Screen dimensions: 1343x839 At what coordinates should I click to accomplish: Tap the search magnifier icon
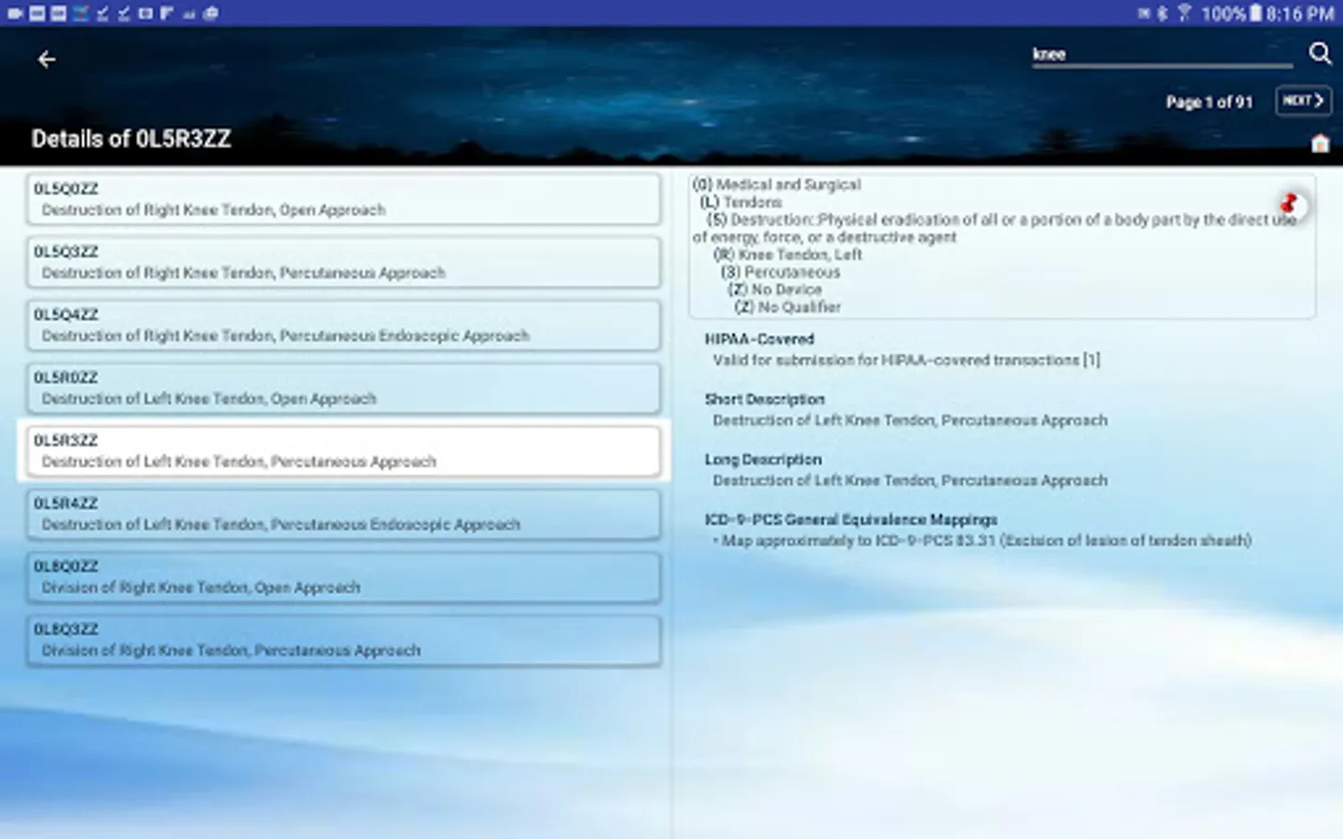click(1320, 54)
